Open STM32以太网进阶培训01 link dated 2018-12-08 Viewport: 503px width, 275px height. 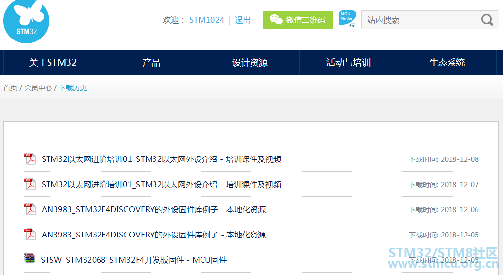pos(161,159)
